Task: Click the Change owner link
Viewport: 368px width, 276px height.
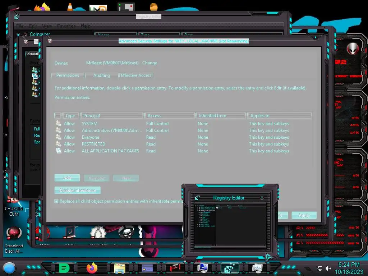Action: point(149,63)
